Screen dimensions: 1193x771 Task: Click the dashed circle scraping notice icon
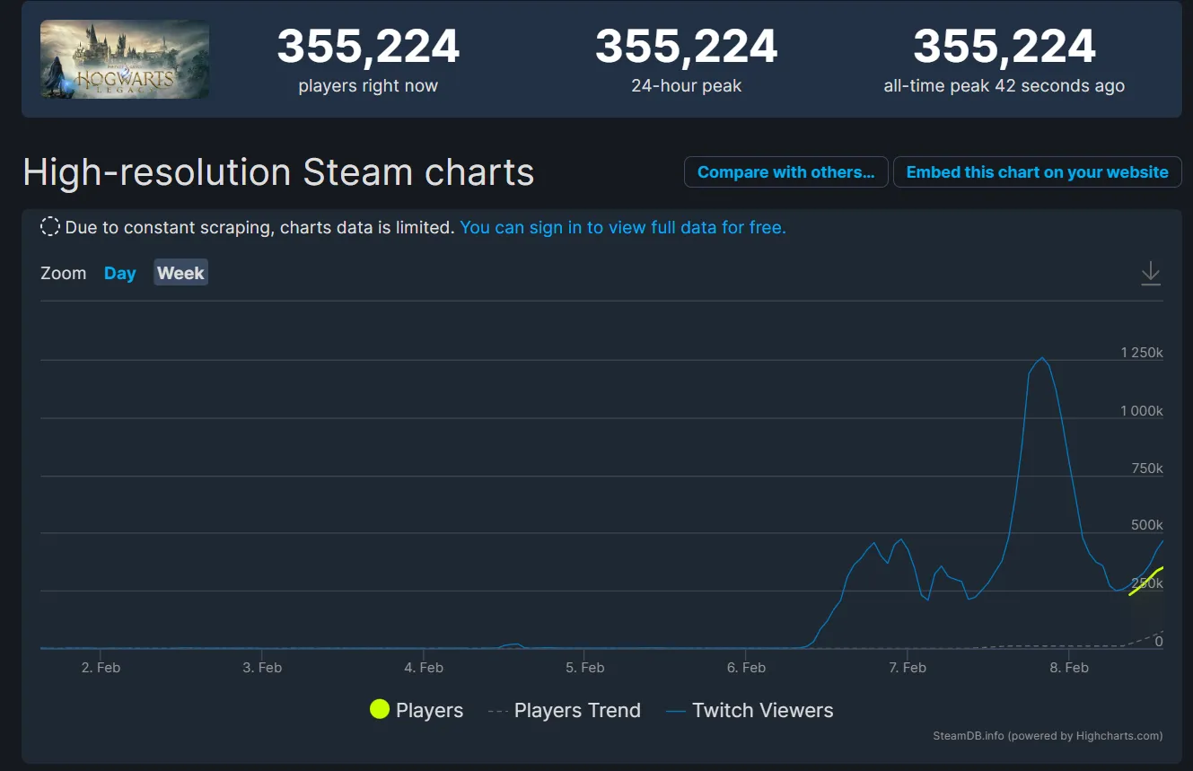[50, 227]
